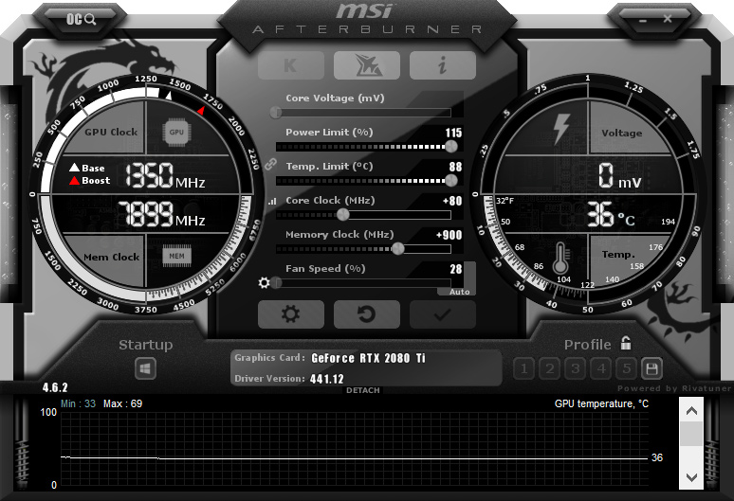Reset settings to defaults with reset arrow
Image resolution: width=734 pixels, height=501 pixels.
[367, 314]
